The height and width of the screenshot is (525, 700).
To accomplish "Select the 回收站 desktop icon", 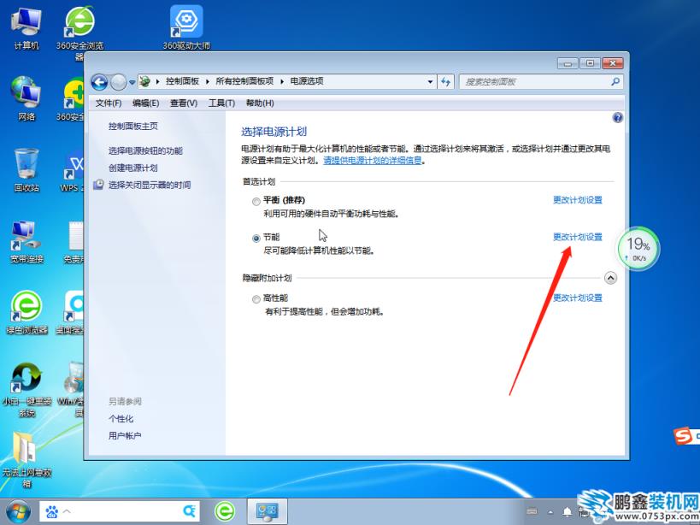I will point(26,170).
